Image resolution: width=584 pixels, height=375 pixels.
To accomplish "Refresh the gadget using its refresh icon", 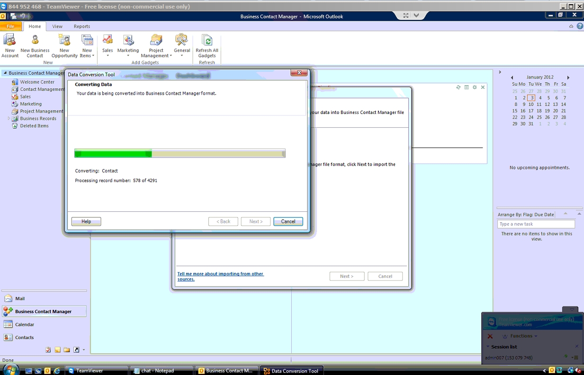I will [458, 87].
